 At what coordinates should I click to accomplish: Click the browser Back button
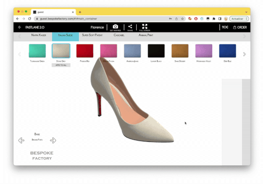(x=18, y=19)
